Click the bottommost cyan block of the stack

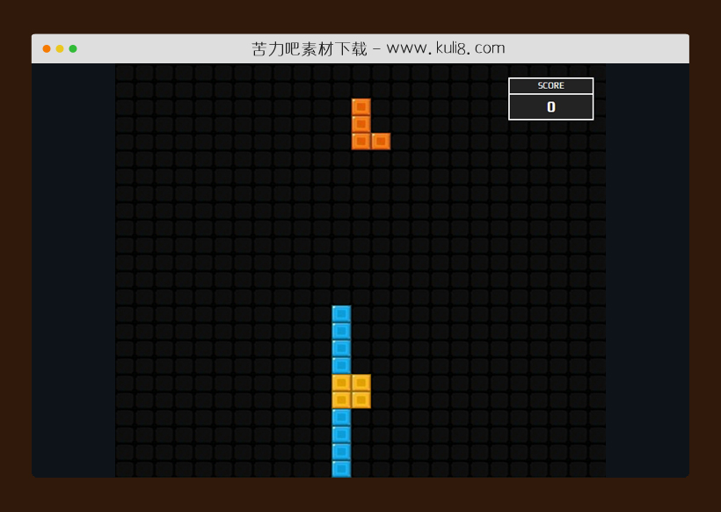tap(341, 468)
